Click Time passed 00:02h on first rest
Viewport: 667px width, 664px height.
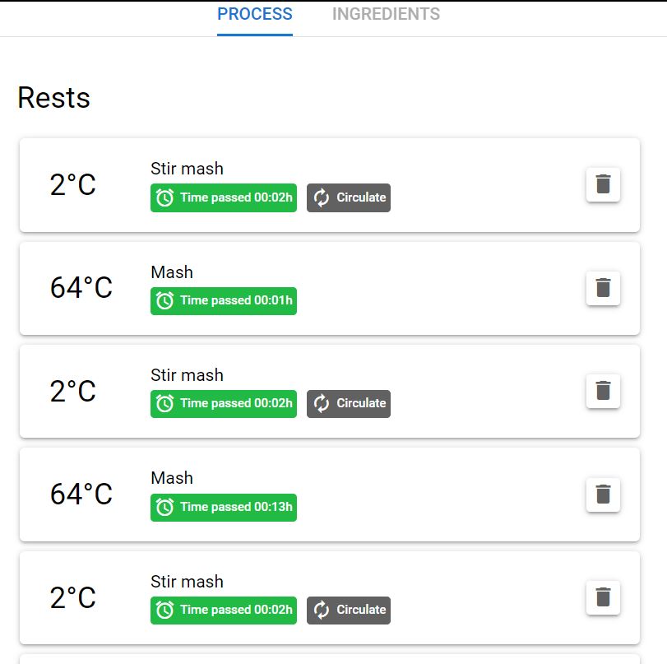[224, 197]
